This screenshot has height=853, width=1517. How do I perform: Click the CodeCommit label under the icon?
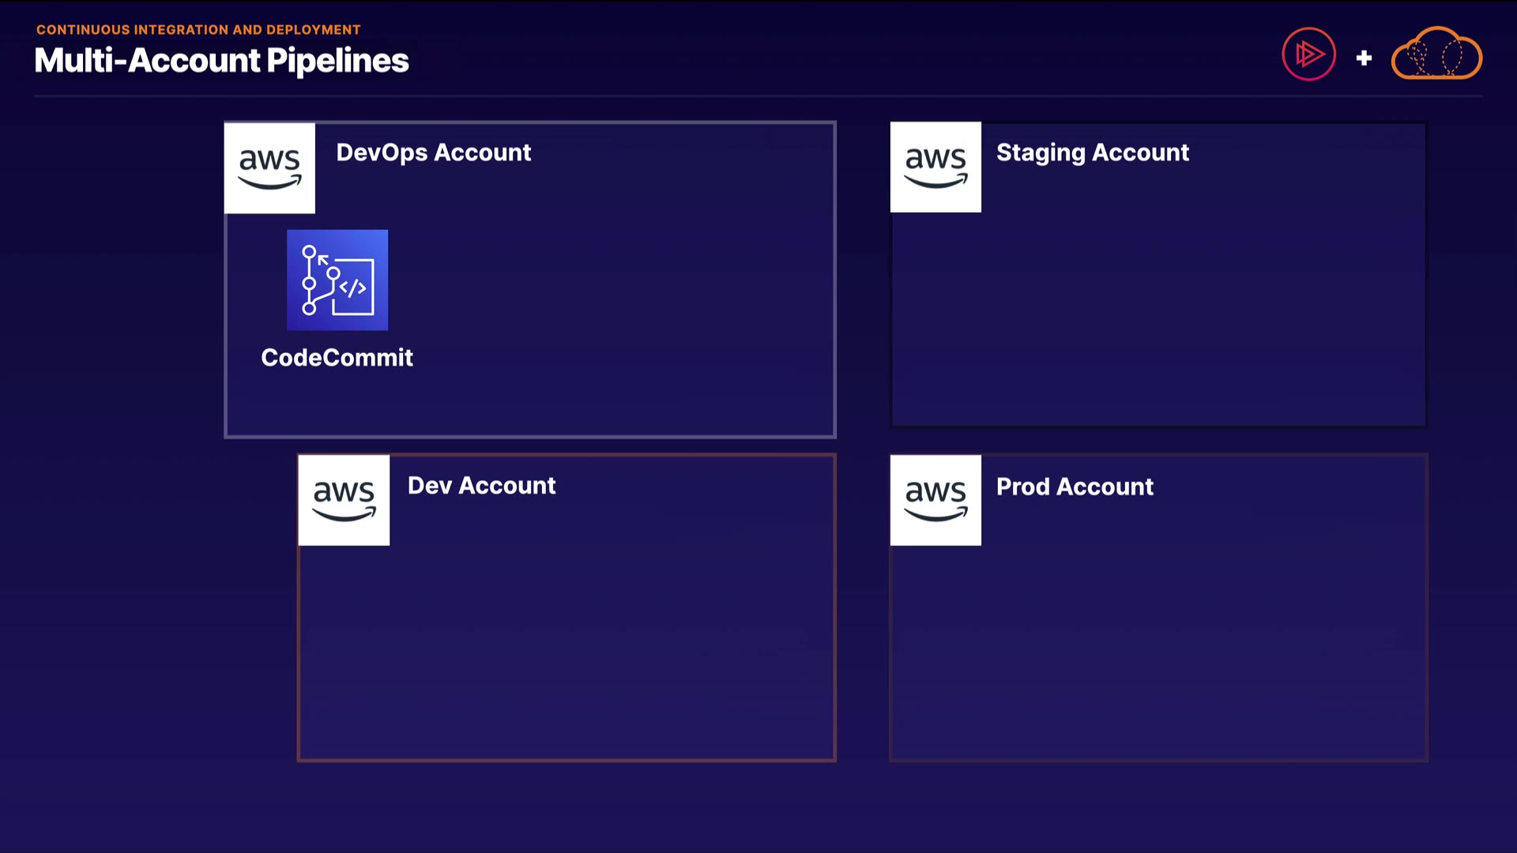pyautogui.click(x=337, y=358)
